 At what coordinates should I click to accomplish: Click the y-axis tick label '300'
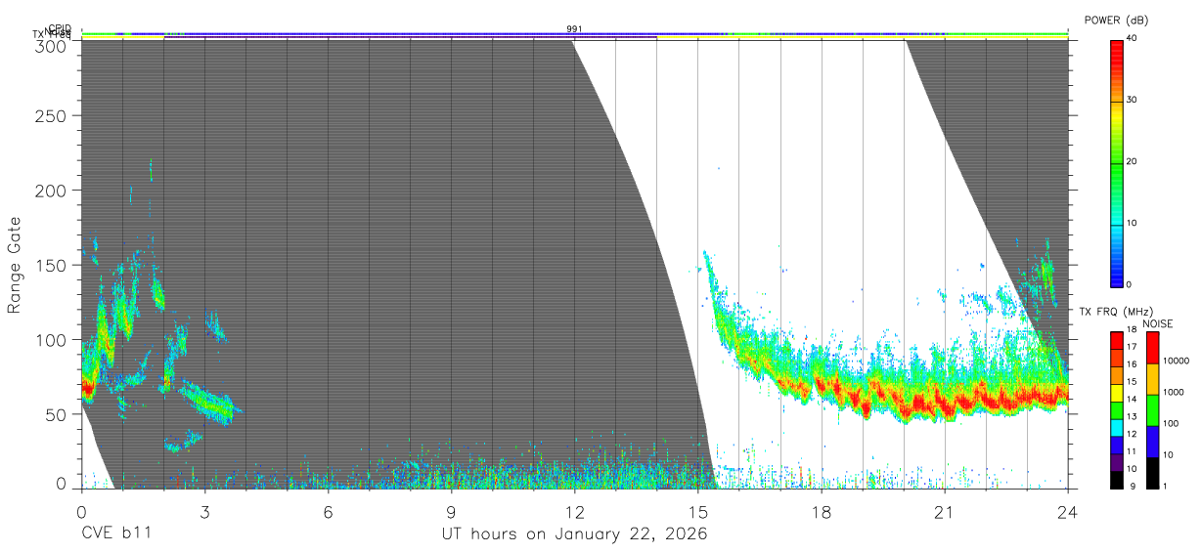coord(52,46)
